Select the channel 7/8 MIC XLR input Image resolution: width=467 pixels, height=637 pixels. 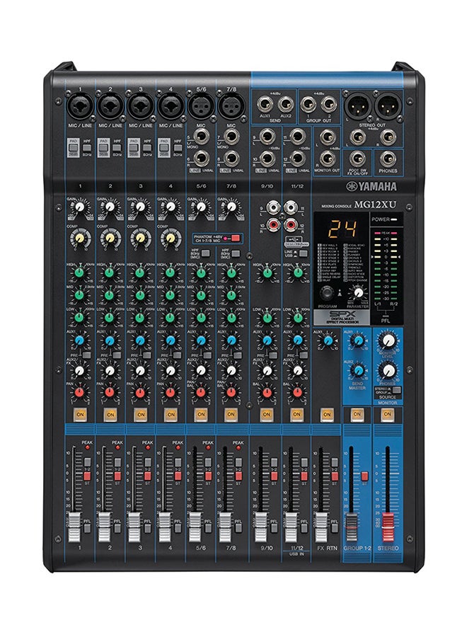tap(231, 105)
